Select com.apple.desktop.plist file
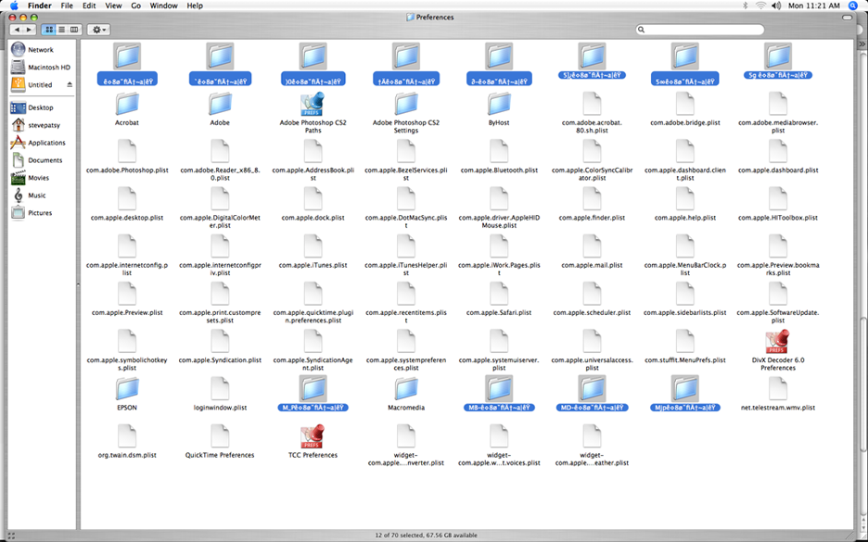 tap(127, 199)
